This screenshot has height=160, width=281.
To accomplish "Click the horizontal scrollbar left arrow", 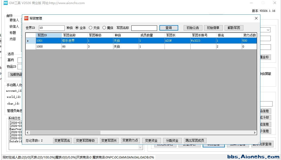I will point(28,133).
